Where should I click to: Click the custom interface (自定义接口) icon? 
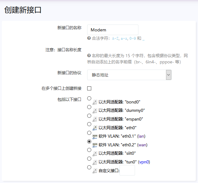pos(95,171)
